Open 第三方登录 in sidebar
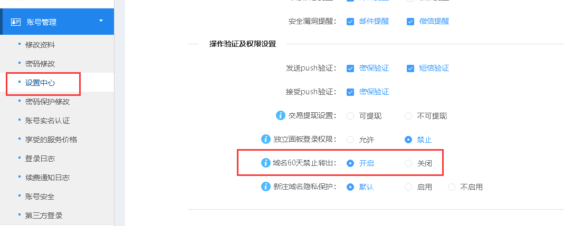The width and height of the screenshot is (564, 226). coord(44,215)
